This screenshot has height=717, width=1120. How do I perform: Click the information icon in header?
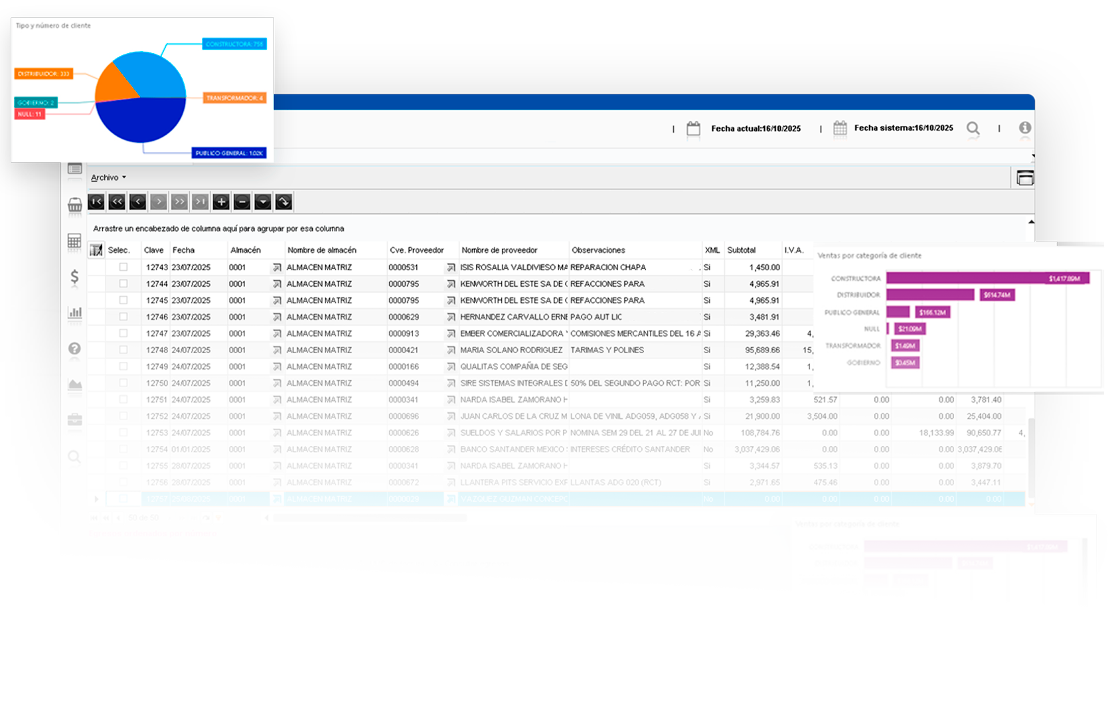coord(1025,127)
